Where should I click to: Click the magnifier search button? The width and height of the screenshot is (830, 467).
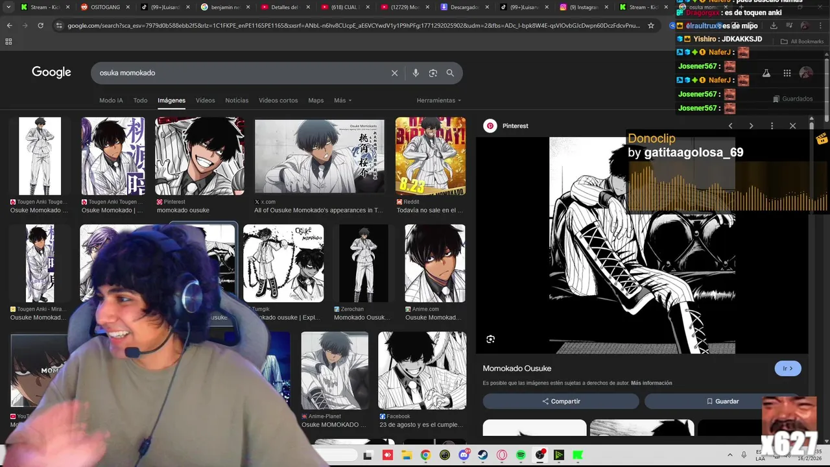450,73
